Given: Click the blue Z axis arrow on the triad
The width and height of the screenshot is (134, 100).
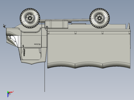Looking at the screenshot, I should (8, 95).
